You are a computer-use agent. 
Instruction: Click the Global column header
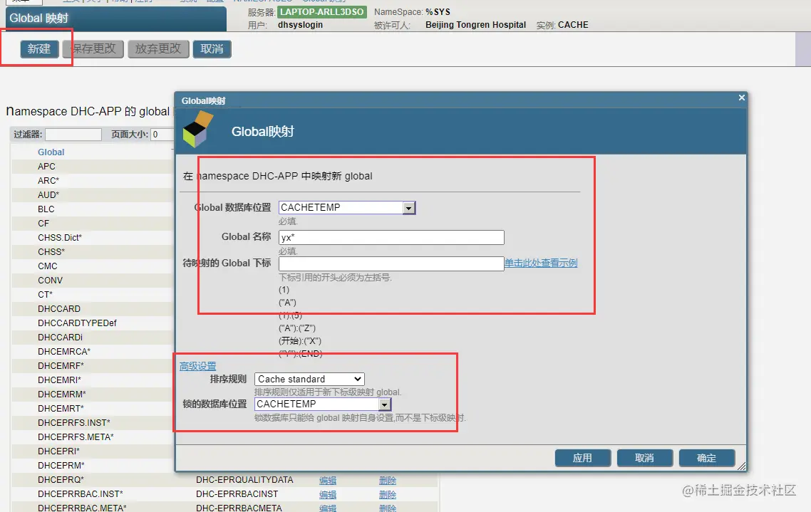(x=51, y=152)
